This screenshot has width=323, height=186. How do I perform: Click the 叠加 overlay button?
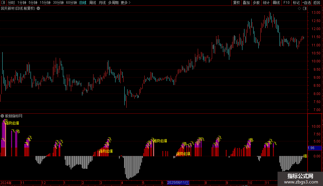pyautogui.click(x=246, y=3)
